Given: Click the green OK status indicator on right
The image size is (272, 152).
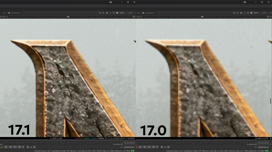Looking at the screenshot, I should 267,151.
